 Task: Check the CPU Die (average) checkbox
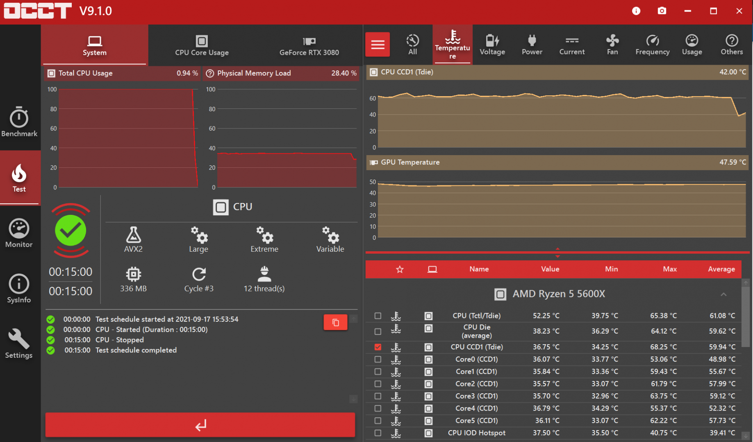click(x=378, y=331)
